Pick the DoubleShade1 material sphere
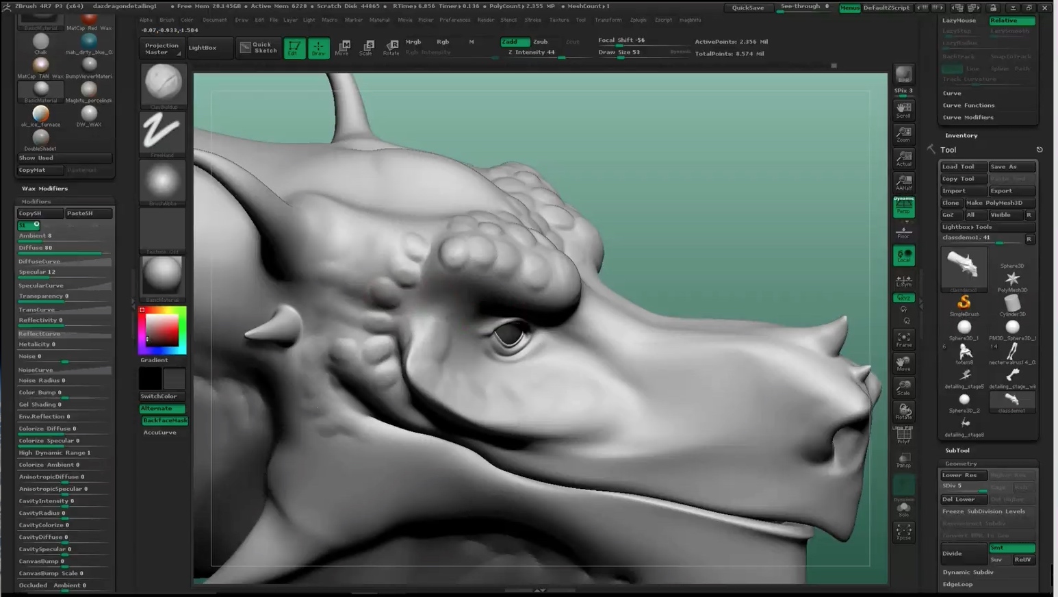 point(40,140)
